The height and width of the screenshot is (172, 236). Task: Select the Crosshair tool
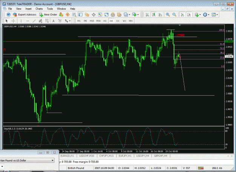pyautogui.click(x=13, y=21)
